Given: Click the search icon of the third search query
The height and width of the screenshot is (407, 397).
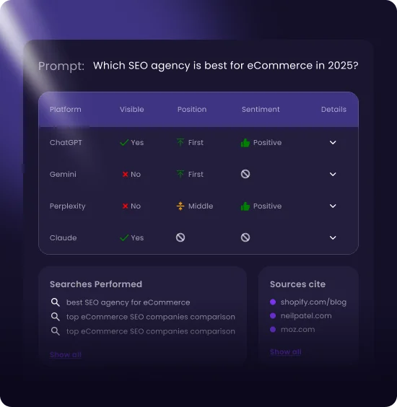Looking at the screenshot, I should [x=55, y=331].
